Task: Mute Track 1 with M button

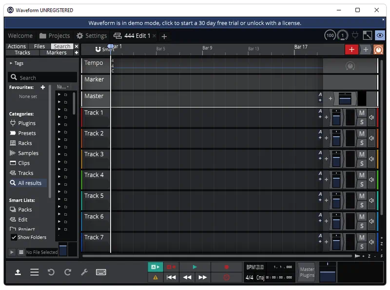Action: tap(362, 113)
